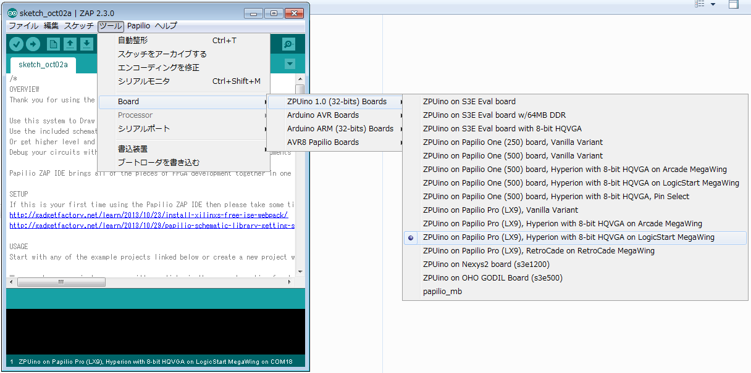Click the USAGE line in the editor
Screen dimensions: 751x373
click(19, 247)
